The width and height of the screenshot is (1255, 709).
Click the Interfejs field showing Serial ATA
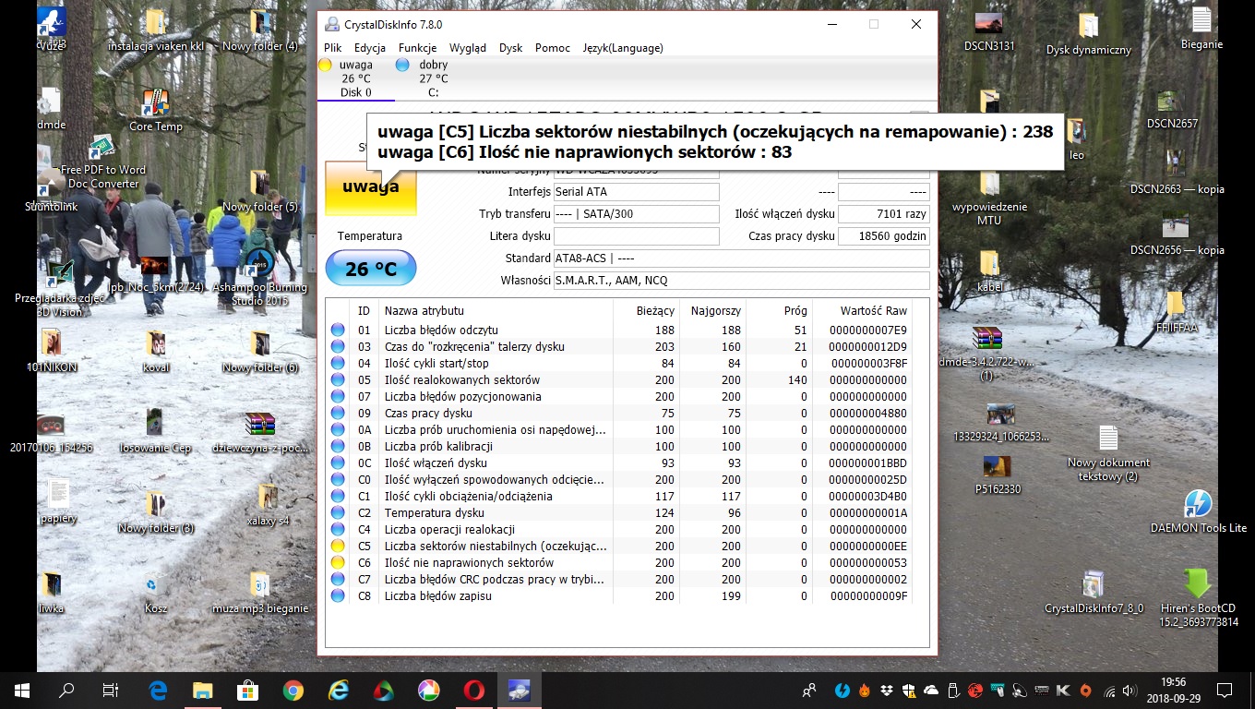tap(636, 192)
